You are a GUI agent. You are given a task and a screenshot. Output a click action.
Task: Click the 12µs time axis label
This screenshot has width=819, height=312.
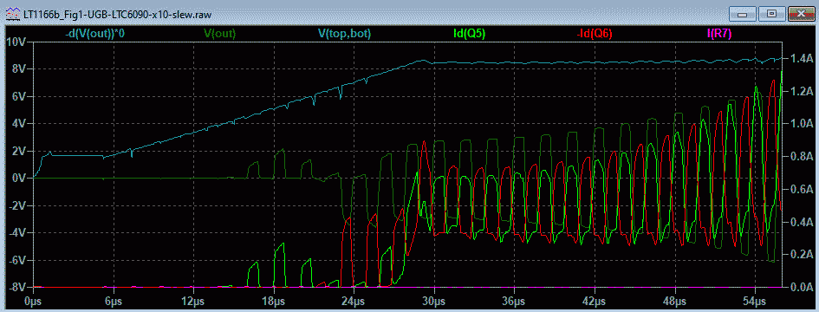tap(192, 302)
